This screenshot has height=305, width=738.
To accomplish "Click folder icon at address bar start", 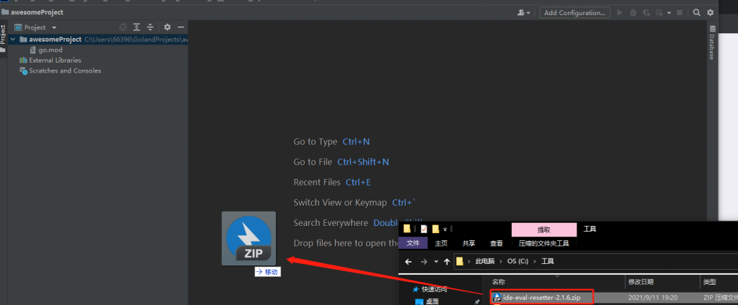I will coord(460,261).
